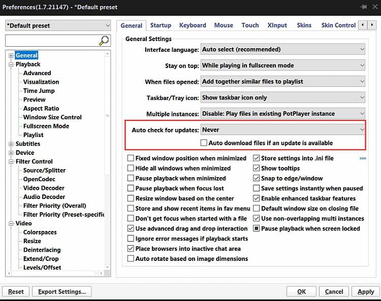Viewport: 381px width, 301px height.
Task: Uncheck Place browsers into inactive chat area
Action: [x=131, y=249]
